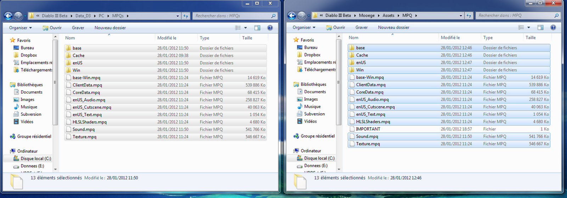Click Mooege breadcrumb in right address bar
The height and width of the screenshot is (198, 567).
coord(366,16)
